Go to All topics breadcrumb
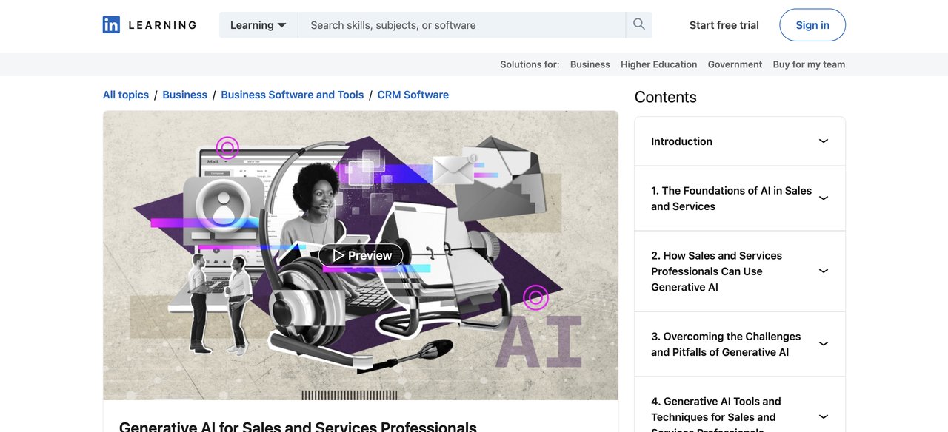The image size is (948, 432). pyautogui.click(x=126, y=95)
